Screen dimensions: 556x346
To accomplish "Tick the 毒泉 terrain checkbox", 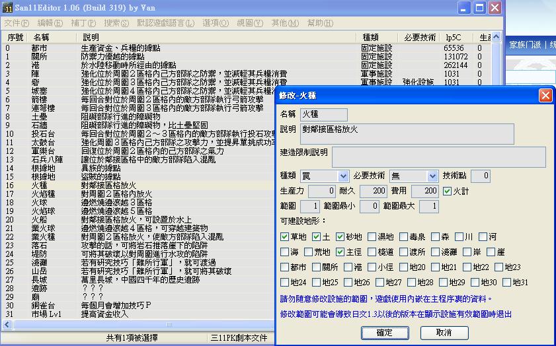I will tap(403, 237).
